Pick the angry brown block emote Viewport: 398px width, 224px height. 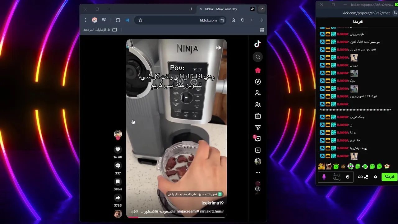343,166
